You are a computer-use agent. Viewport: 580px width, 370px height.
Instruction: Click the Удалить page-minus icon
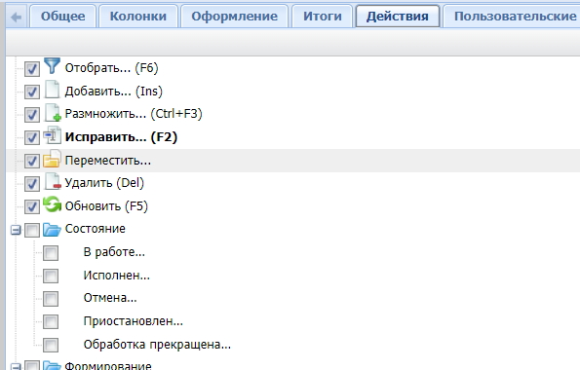coord(53,181)
